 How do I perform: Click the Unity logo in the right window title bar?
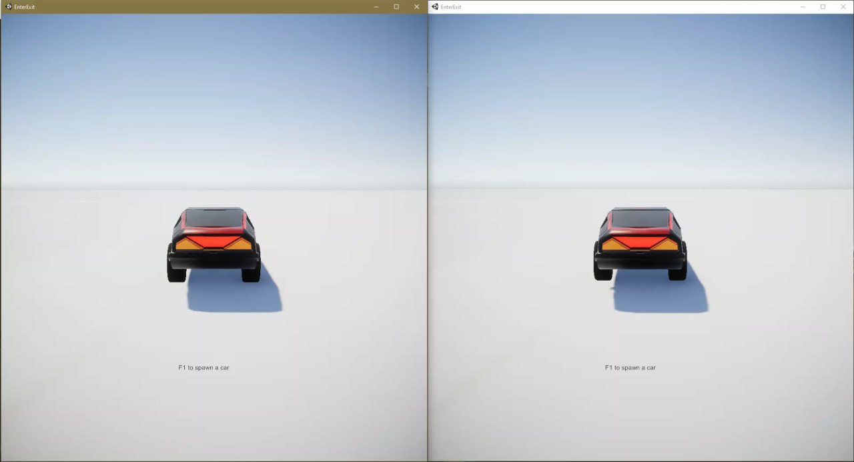435,7
